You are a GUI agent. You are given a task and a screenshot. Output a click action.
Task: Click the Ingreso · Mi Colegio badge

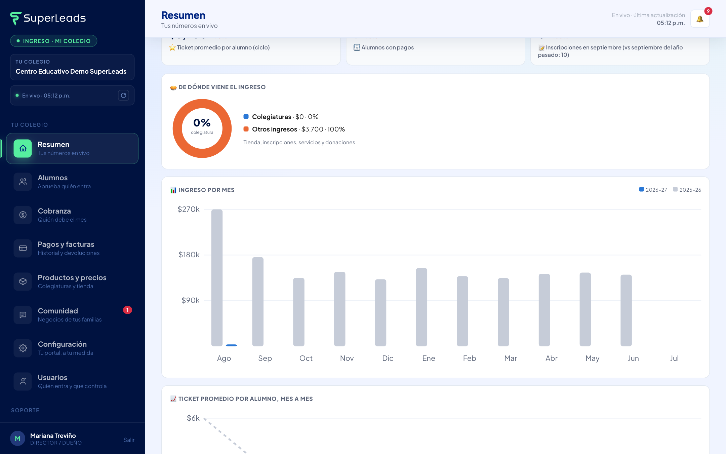point(54,41)
